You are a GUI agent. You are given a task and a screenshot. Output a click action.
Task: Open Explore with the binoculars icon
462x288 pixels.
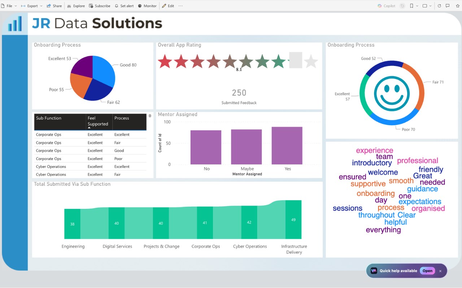point(76,6)
